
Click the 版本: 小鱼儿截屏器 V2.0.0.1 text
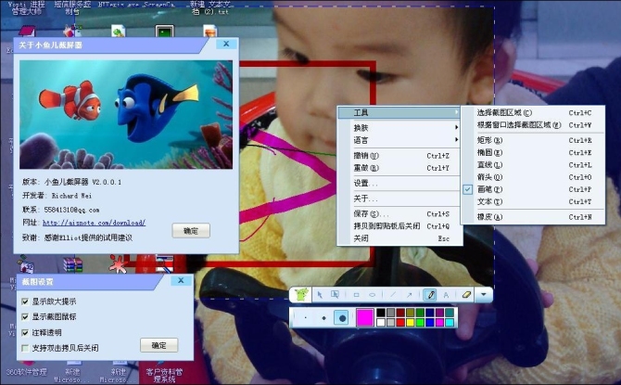(71, 182)
